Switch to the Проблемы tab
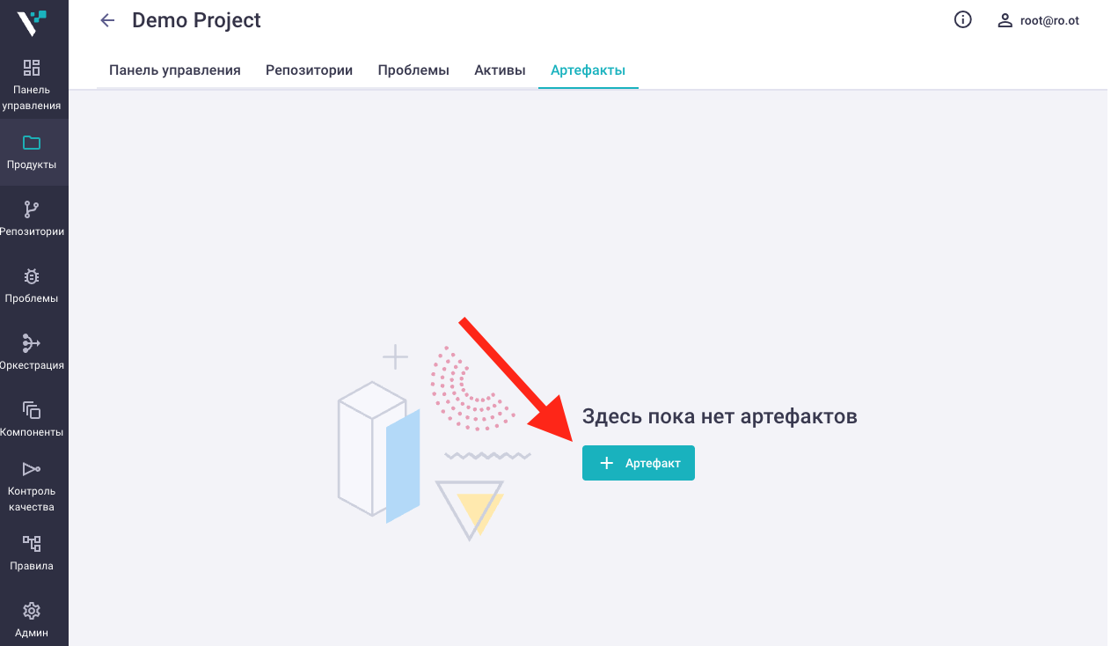The height and width of the screenshot is (646, 1111). [x=413, y=70]
